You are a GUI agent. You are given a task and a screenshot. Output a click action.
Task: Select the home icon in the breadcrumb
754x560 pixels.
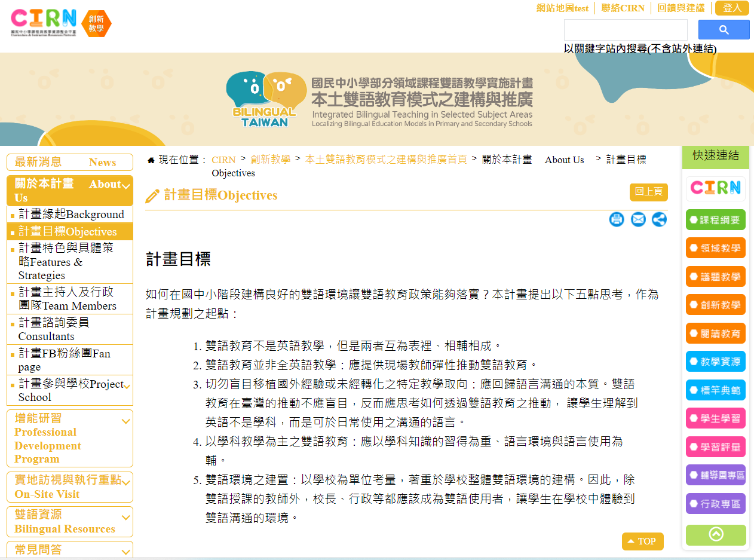[150, 160]
